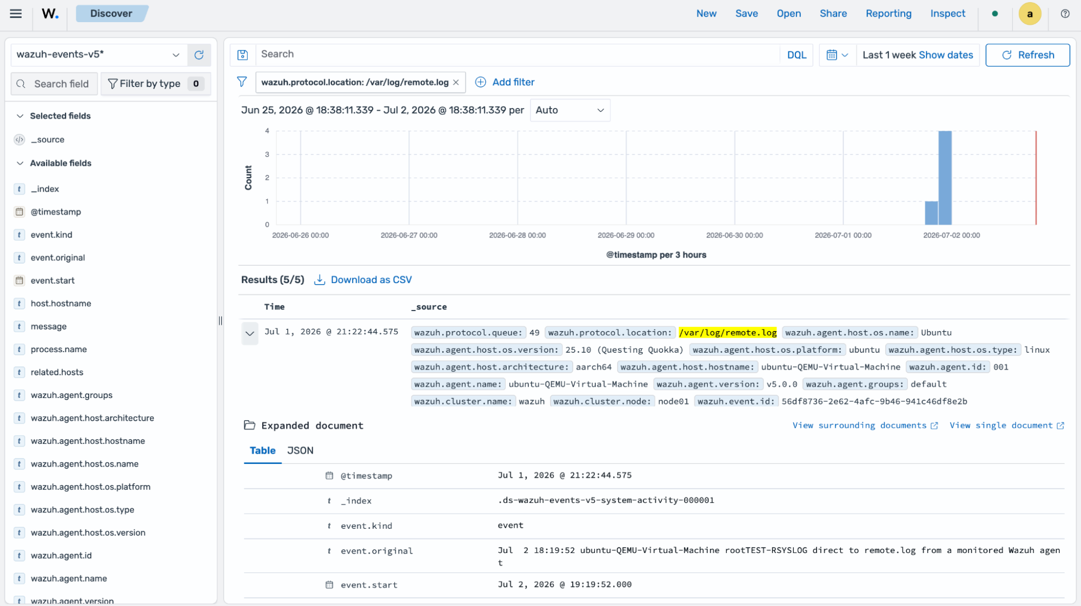
Task: Click the related.hosts field type icon
Action: 19,372
